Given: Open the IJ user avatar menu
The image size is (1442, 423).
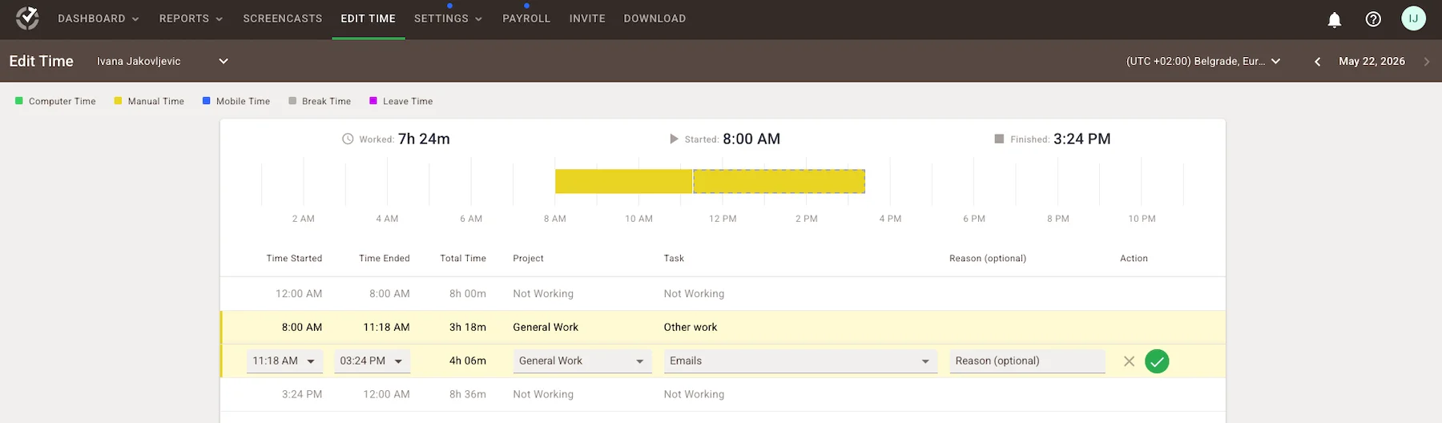Looking at the screenshot, I should pos(1413,18).
